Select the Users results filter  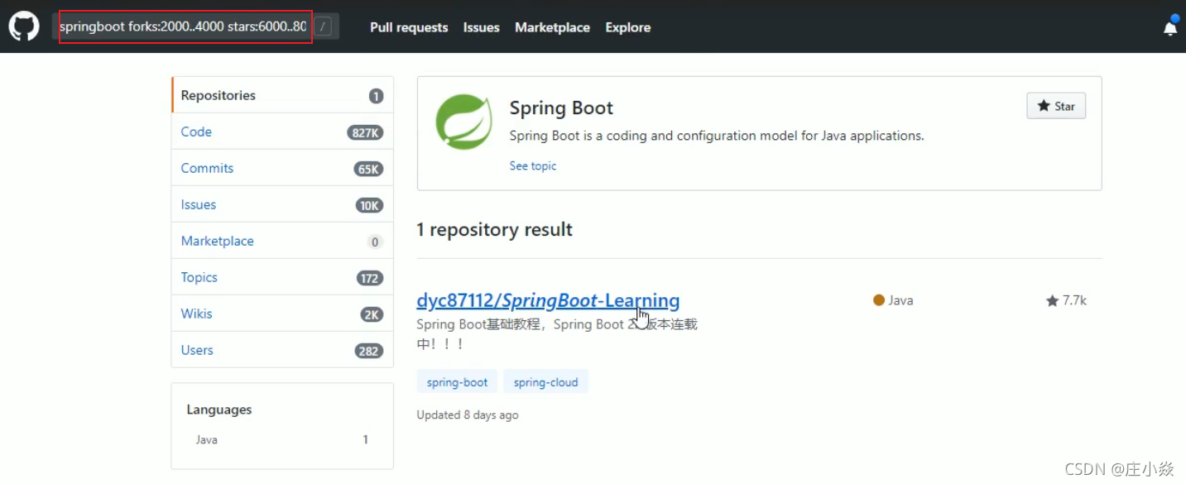282,350
